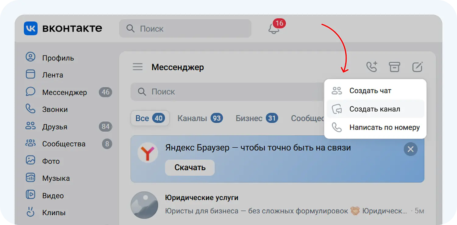Click the Лента feed icon
Screen dimensions: 457x225
(30, 74)
